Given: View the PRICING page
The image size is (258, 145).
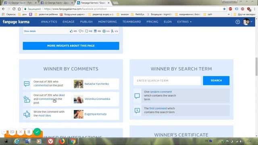Looking at the screenshot, I should coord(152,22).
